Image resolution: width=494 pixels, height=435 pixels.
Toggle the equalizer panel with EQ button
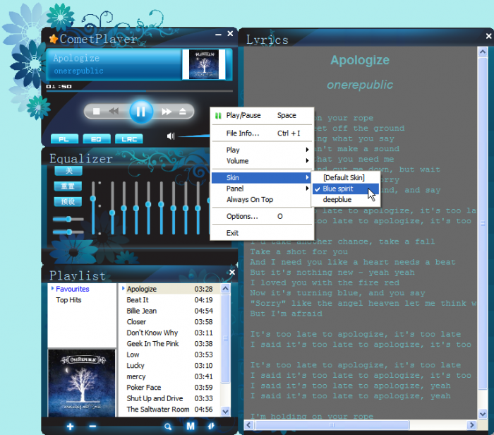(97, 139)
